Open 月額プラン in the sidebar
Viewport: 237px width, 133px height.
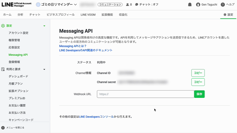[x=16, y=84]
